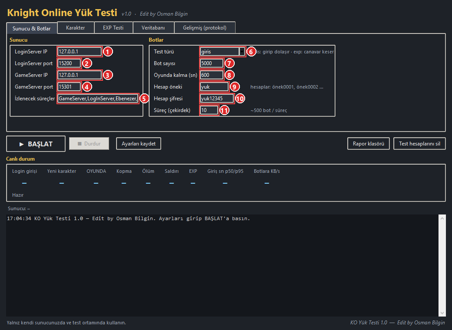Screen dimensions: 452x330
Task: Click Test hesaplarını sil button
Action: click(x=419, y=144)
